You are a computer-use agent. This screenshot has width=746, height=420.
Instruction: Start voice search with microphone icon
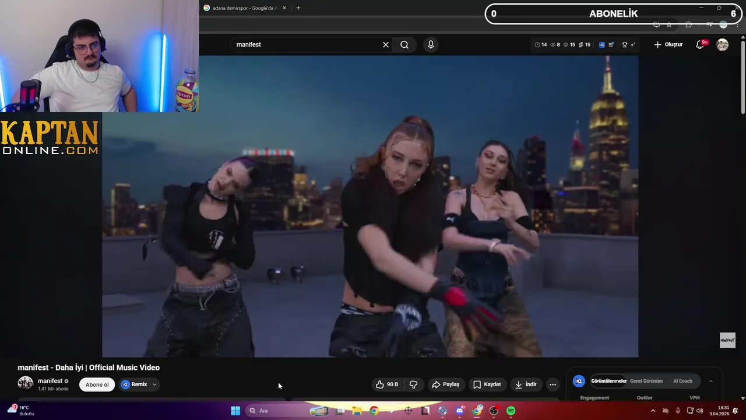[431, 45]
